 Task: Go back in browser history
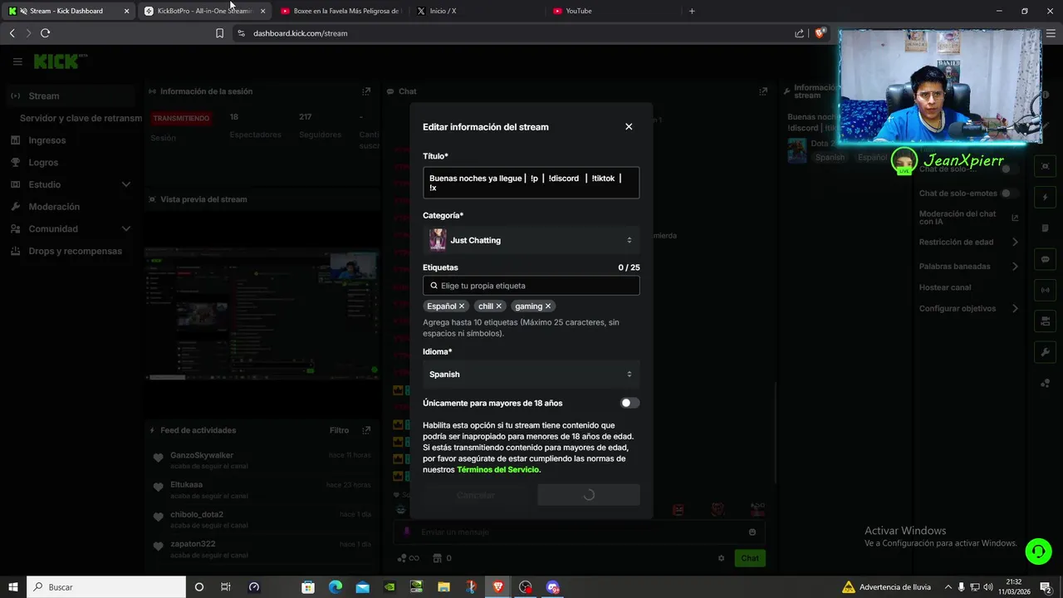[12, 33]
